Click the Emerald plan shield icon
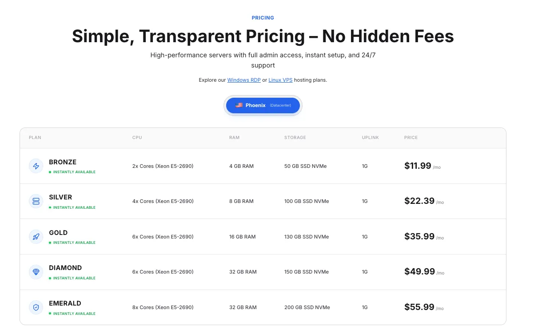 point(36,307)
